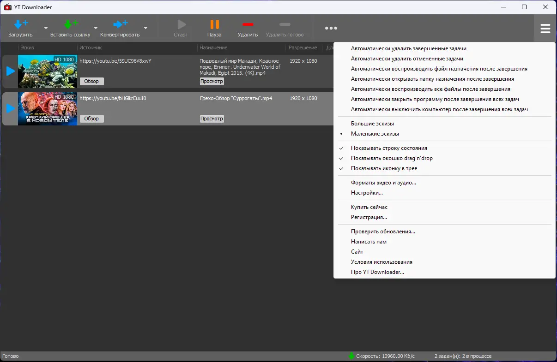Screen dimensions: 557x362
Task: Click the Старт play icon in toolbar
Action: [181, 24]
